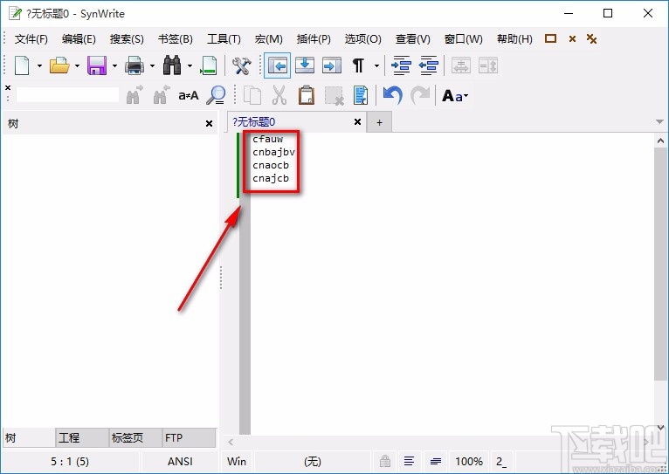Click the go-to-line page icon
The height and width of the screenshot is (474, 669).
(x=209, y=65)
